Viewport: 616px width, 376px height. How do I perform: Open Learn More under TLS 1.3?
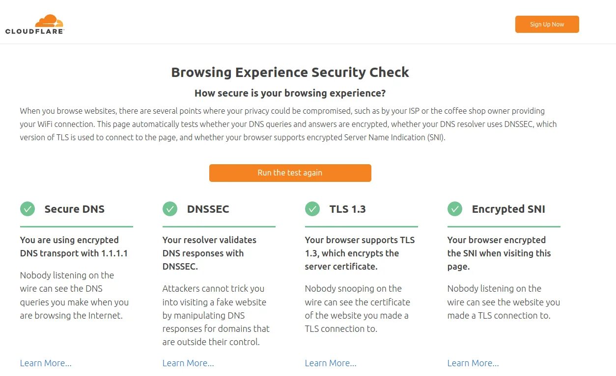coord(331,363)
